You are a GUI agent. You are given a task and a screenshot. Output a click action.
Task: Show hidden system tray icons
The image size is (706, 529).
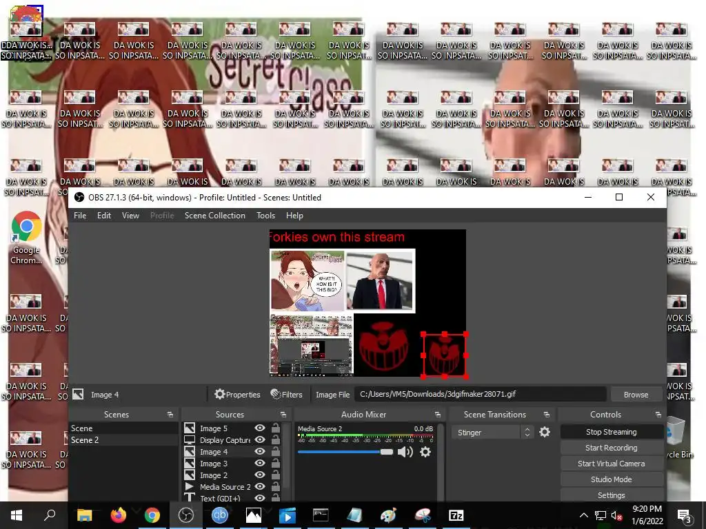(583, 515)
